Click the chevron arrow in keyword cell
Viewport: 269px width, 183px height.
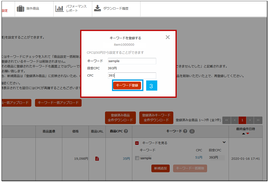(224, 143)
